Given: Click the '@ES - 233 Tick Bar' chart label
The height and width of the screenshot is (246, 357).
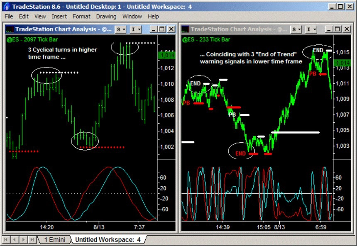Looking at the screenshot, I should [x=206, y=39].
